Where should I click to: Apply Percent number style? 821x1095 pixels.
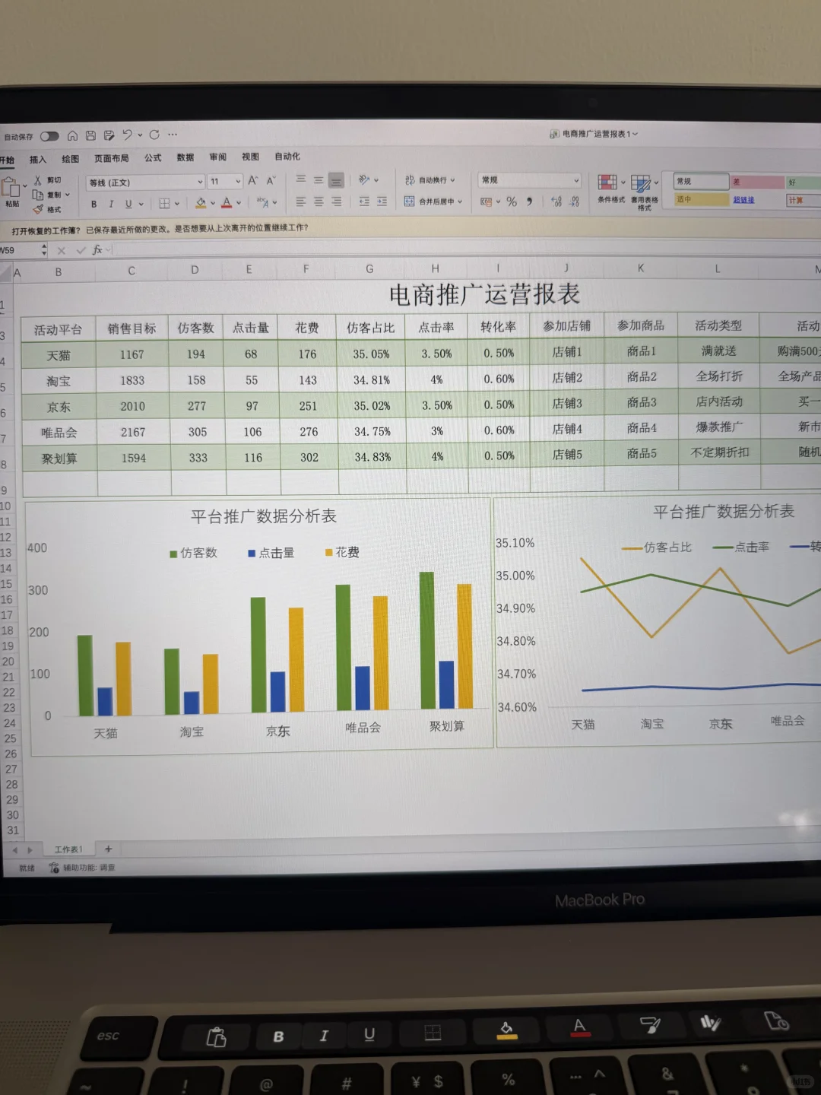click(512, 202)
